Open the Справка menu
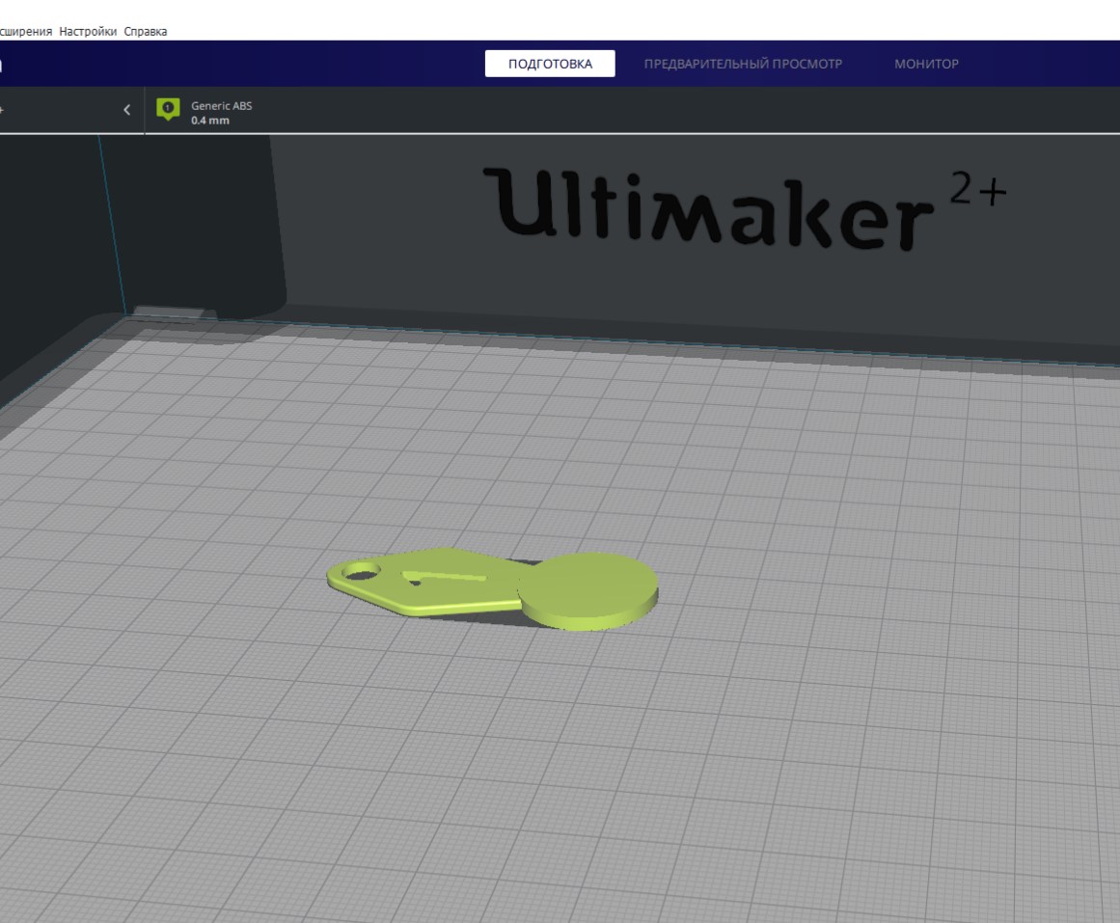 pyautogui.click(x=146, y=32)
